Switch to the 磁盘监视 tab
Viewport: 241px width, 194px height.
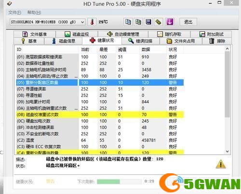coord(77,34)
